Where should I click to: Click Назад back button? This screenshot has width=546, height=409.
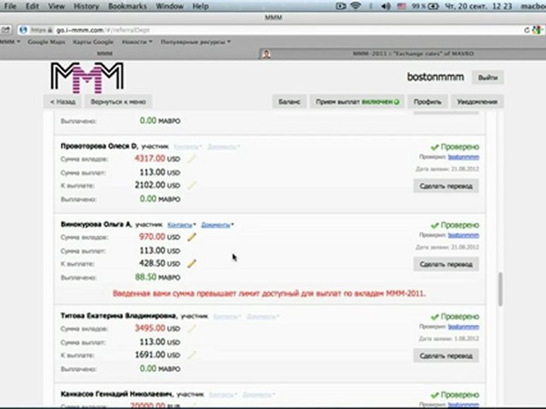click(x=63, y=102)
